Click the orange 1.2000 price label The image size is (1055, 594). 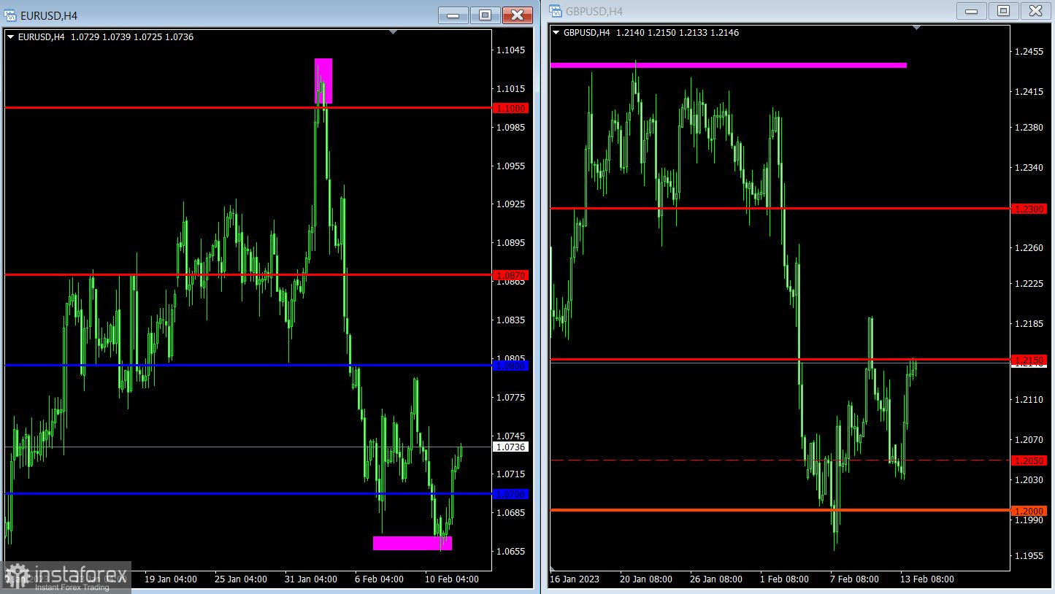pyautogui.click(x=1029, y=511)
